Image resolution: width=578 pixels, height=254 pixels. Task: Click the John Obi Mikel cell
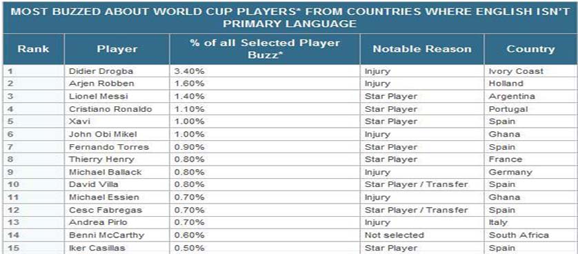[x=117, y=134]
